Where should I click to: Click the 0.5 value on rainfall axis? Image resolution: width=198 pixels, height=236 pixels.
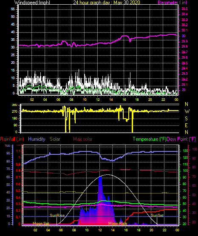[18, 191]
